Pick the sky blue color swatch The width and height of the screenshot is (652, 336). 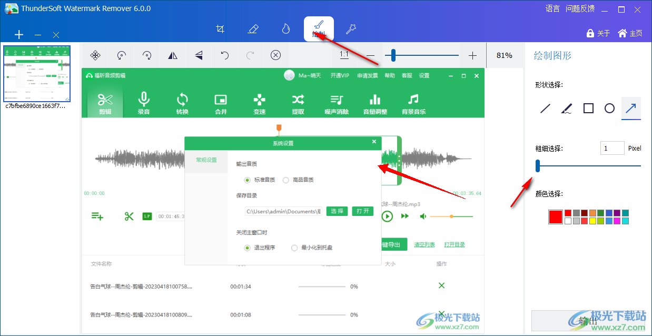[609, 221]
